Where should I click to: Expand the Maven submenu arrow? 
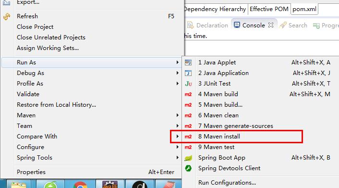pos(178,115)
